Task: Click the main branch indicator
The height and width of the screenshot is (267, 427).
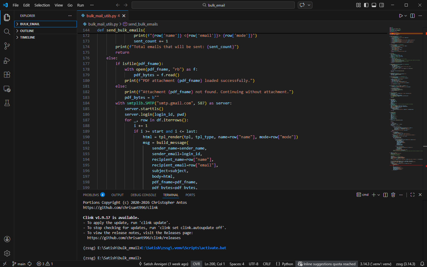Action: tap(19, 264)
